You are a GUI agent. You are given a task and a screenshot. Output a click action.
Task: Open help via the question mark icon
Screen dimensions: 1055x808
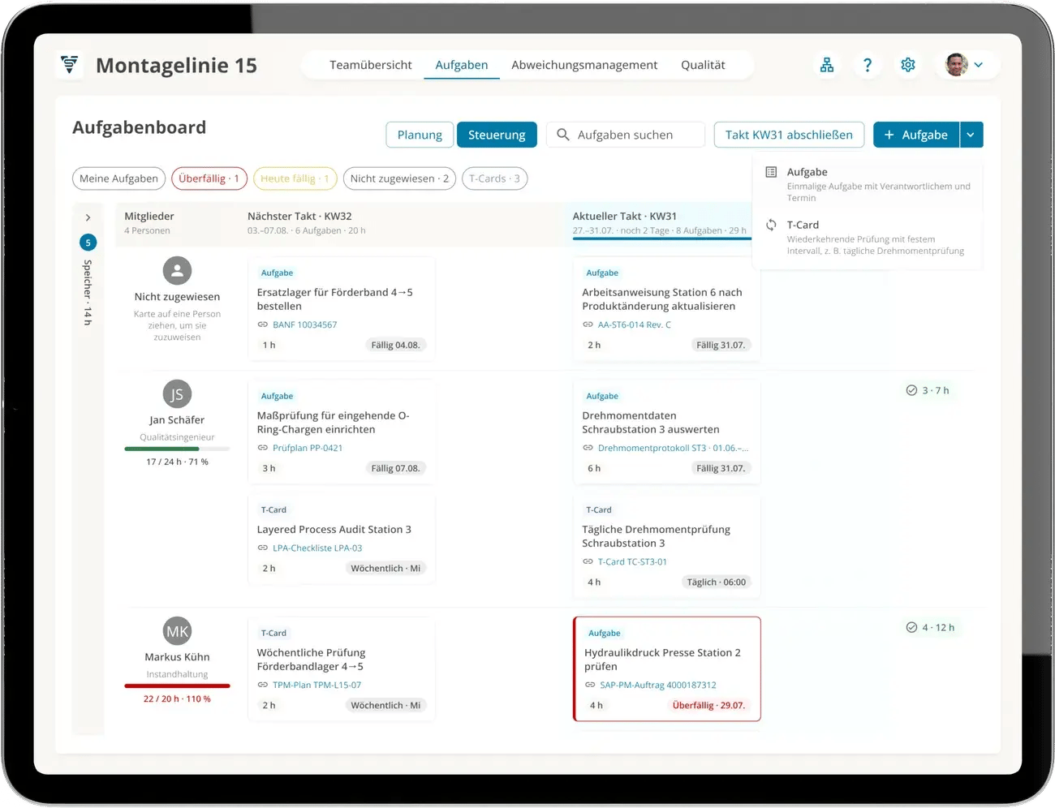(x=867, y=65)
